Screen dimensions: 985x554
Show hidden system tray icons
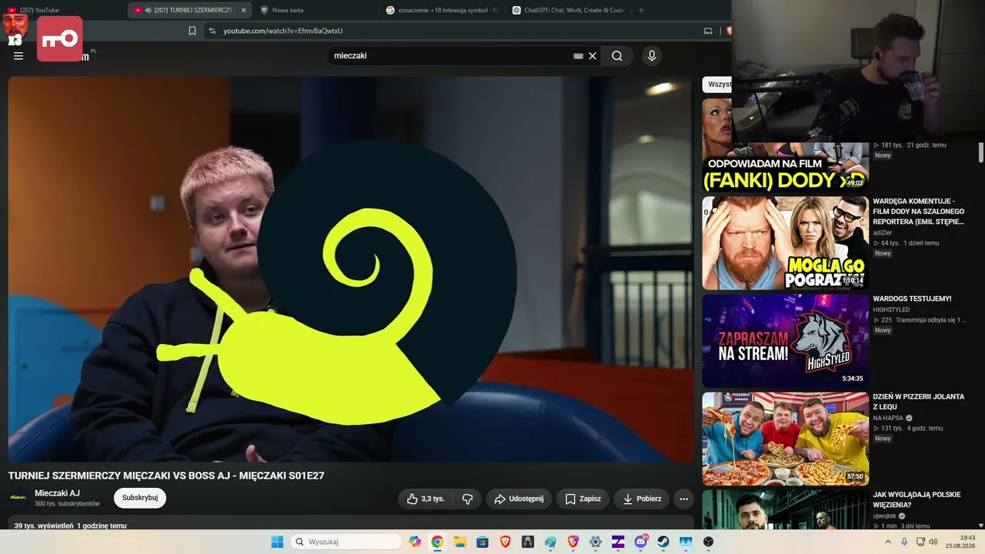pyautogui.click(x=888, y=542)
